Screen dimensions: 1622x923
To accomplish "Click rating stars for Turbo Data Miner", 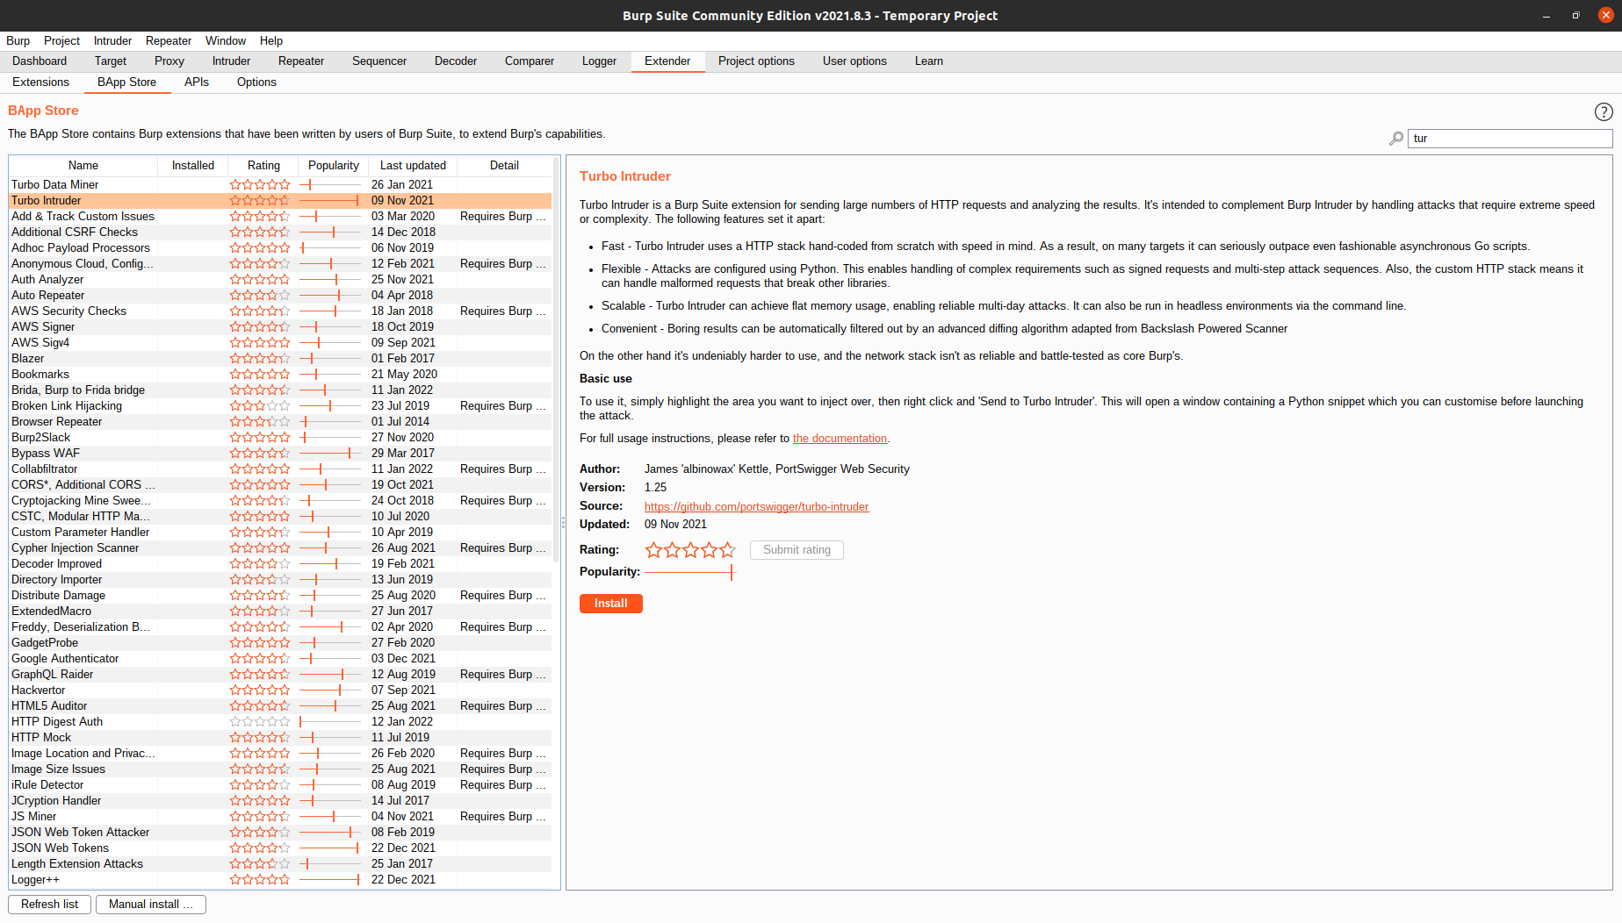I will pos(260,185).
